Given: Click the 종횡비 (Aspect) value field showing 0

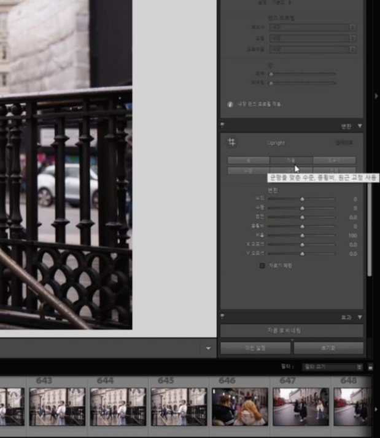Looking at the screenshot, I should (355, 226).
